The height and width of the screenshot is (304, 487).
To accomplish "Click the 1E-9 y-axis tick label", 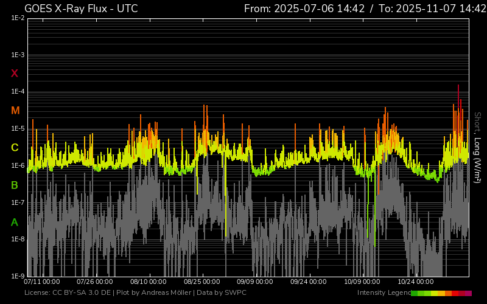I will 18,276.
